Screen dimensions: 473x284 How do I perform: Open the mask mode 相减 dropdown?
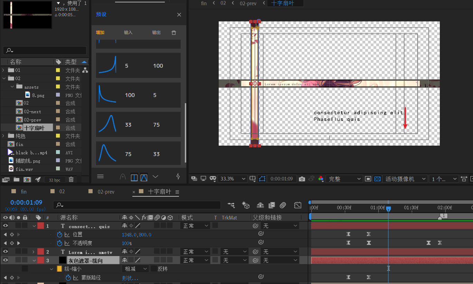tap(135, 268)
